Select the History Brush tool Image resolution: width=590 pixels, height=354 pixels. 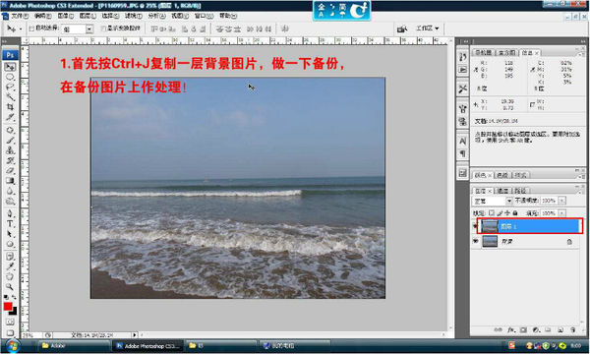point(10,160)
